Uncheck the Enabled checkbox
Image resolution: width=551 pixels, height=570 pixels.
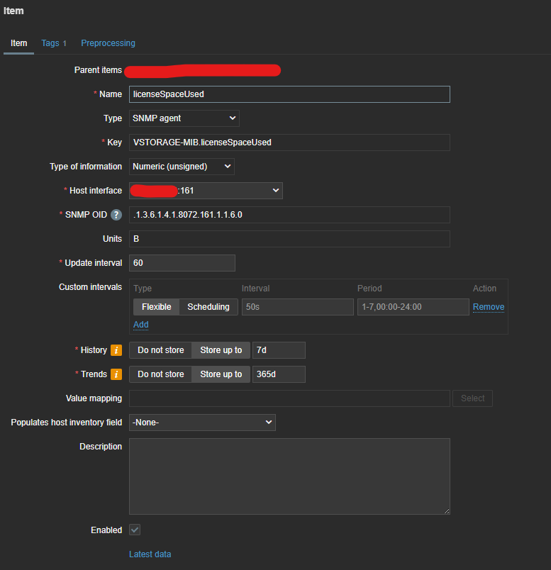(x=135, y=530)
